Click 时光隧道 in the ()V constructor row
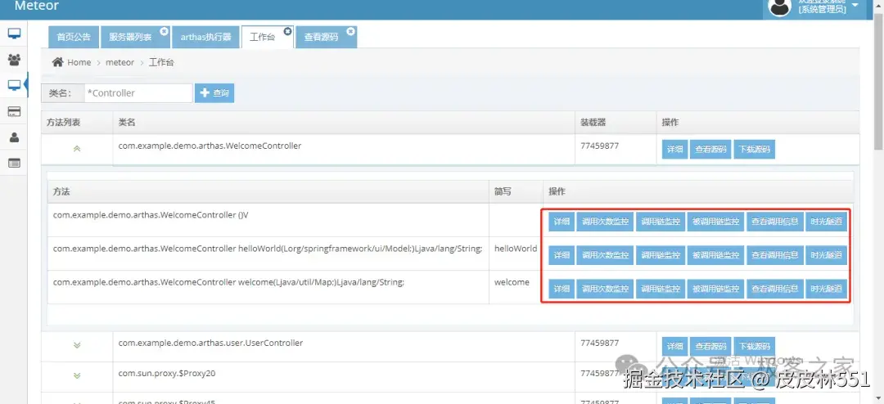 826,222
